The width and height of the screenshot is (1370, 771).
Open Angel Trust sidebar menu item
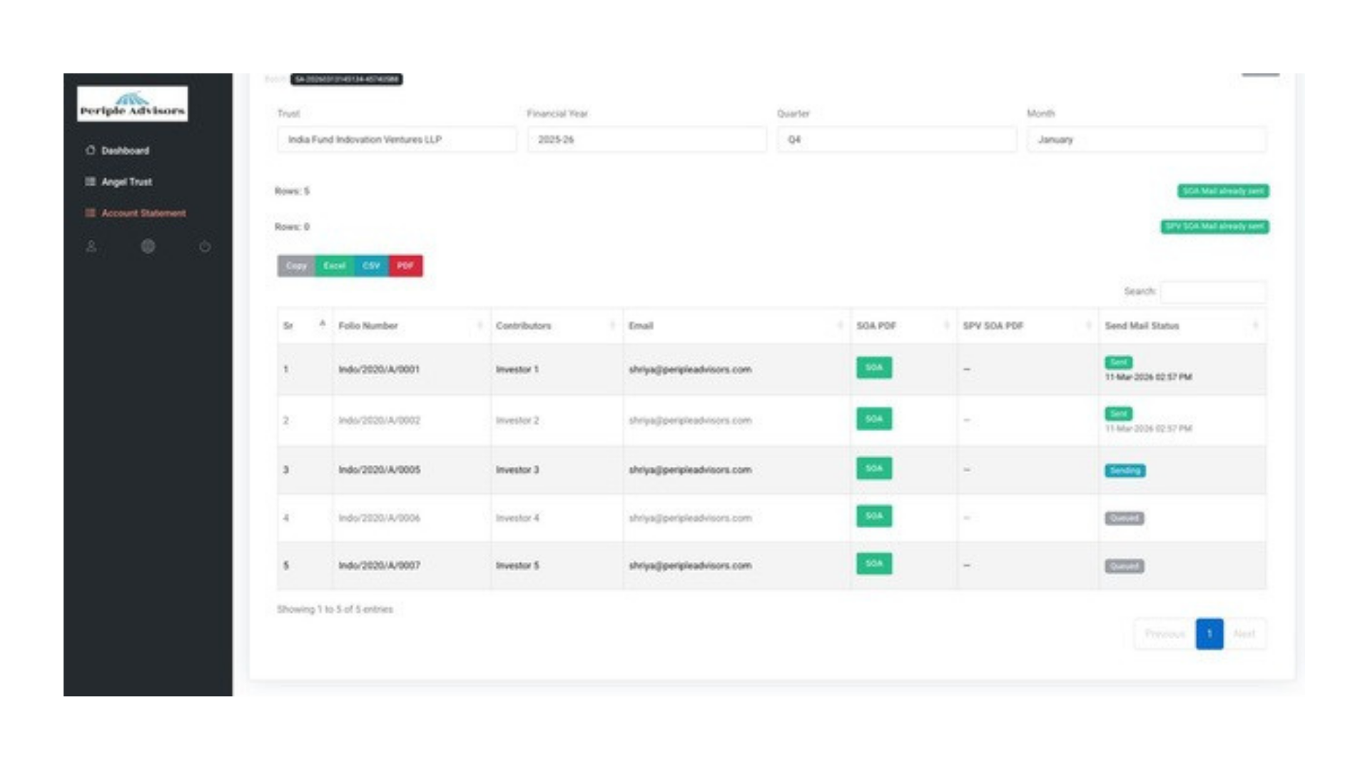point(126,182)
